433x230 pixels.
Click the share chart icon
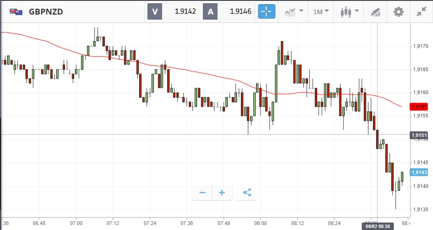247,193
